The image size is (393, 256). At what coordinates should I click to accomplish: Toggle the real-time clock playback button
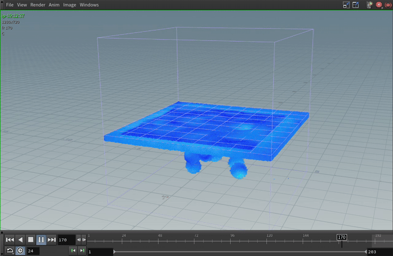click(x=20, y=251)
